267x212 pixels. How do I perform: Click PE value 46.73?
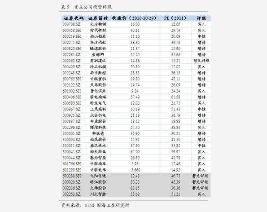coord(175,176)
